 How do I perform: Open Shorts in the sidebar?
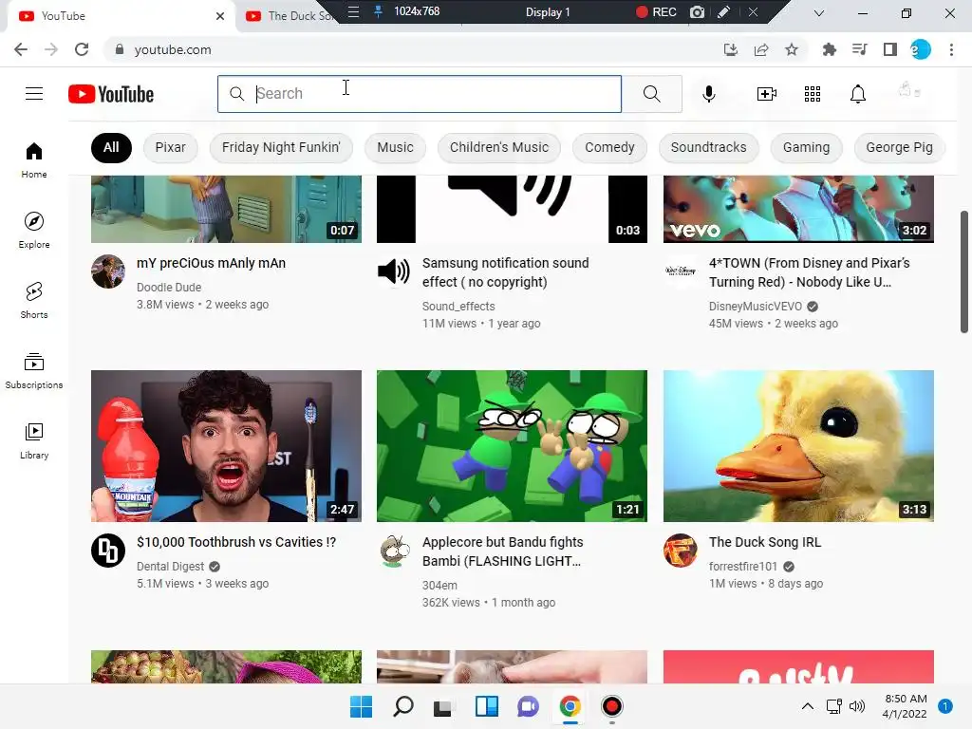[34, 301]
